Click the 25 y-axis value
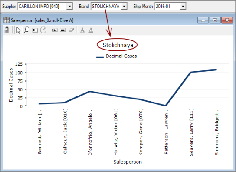Viewport: 236px width, 172px height. pos(20,98)
